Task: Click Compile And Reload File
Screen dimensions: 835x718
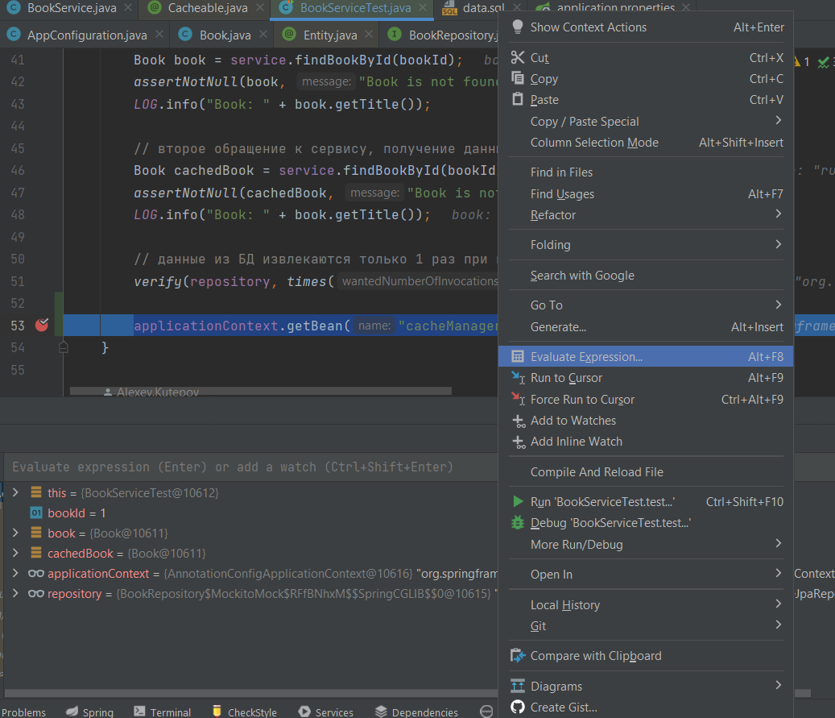Action: pyautogui.click(x=646, y=471)
